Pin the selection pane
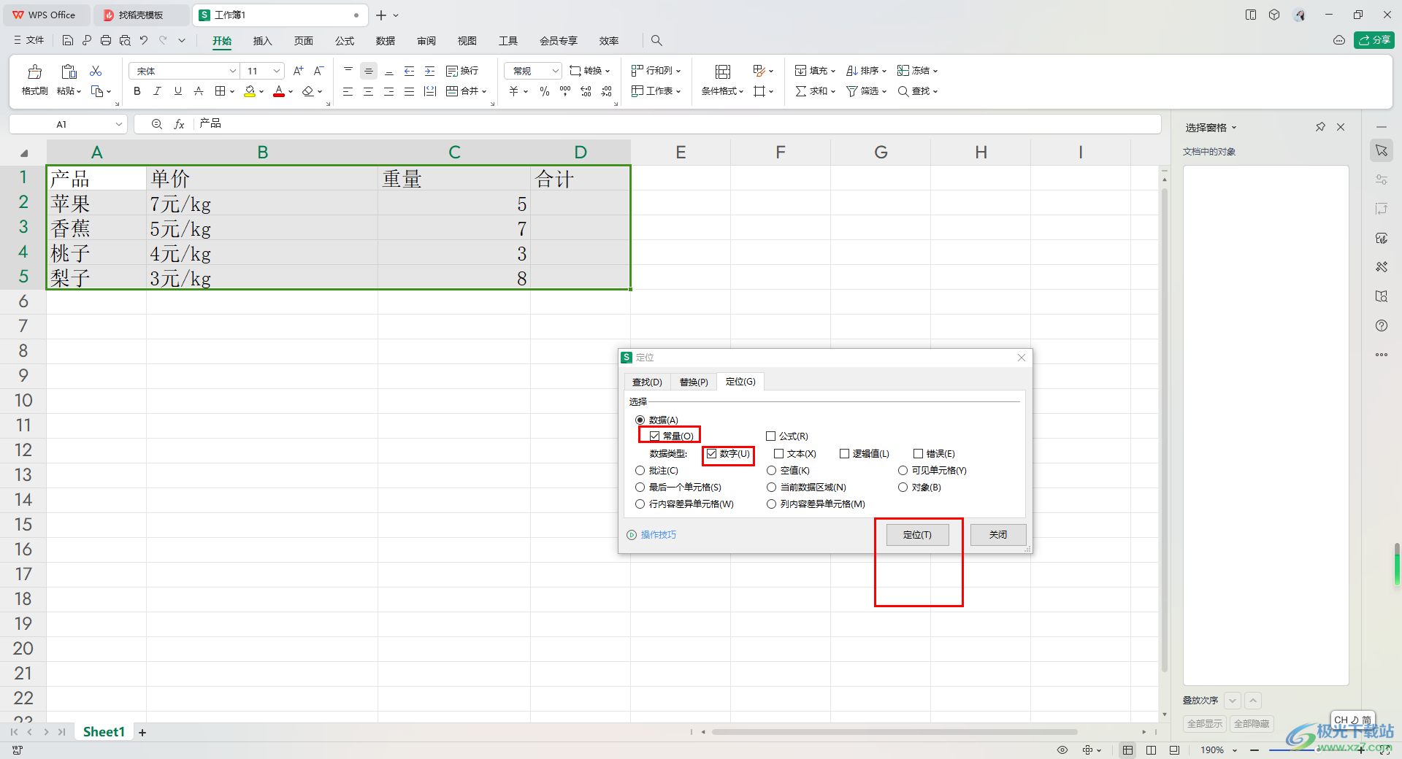The image size is (1402, 759). click(x=1320, y=127)
